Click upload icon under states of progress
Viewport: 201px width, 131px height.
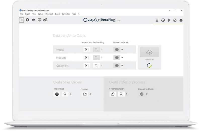142,94
